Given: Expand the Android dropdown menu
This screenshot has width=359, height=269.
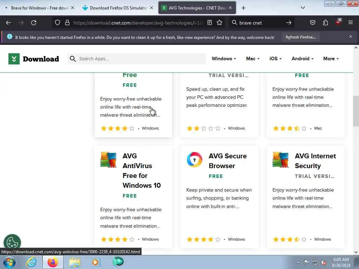Looking at the screenshot, I should click(303, 59).
